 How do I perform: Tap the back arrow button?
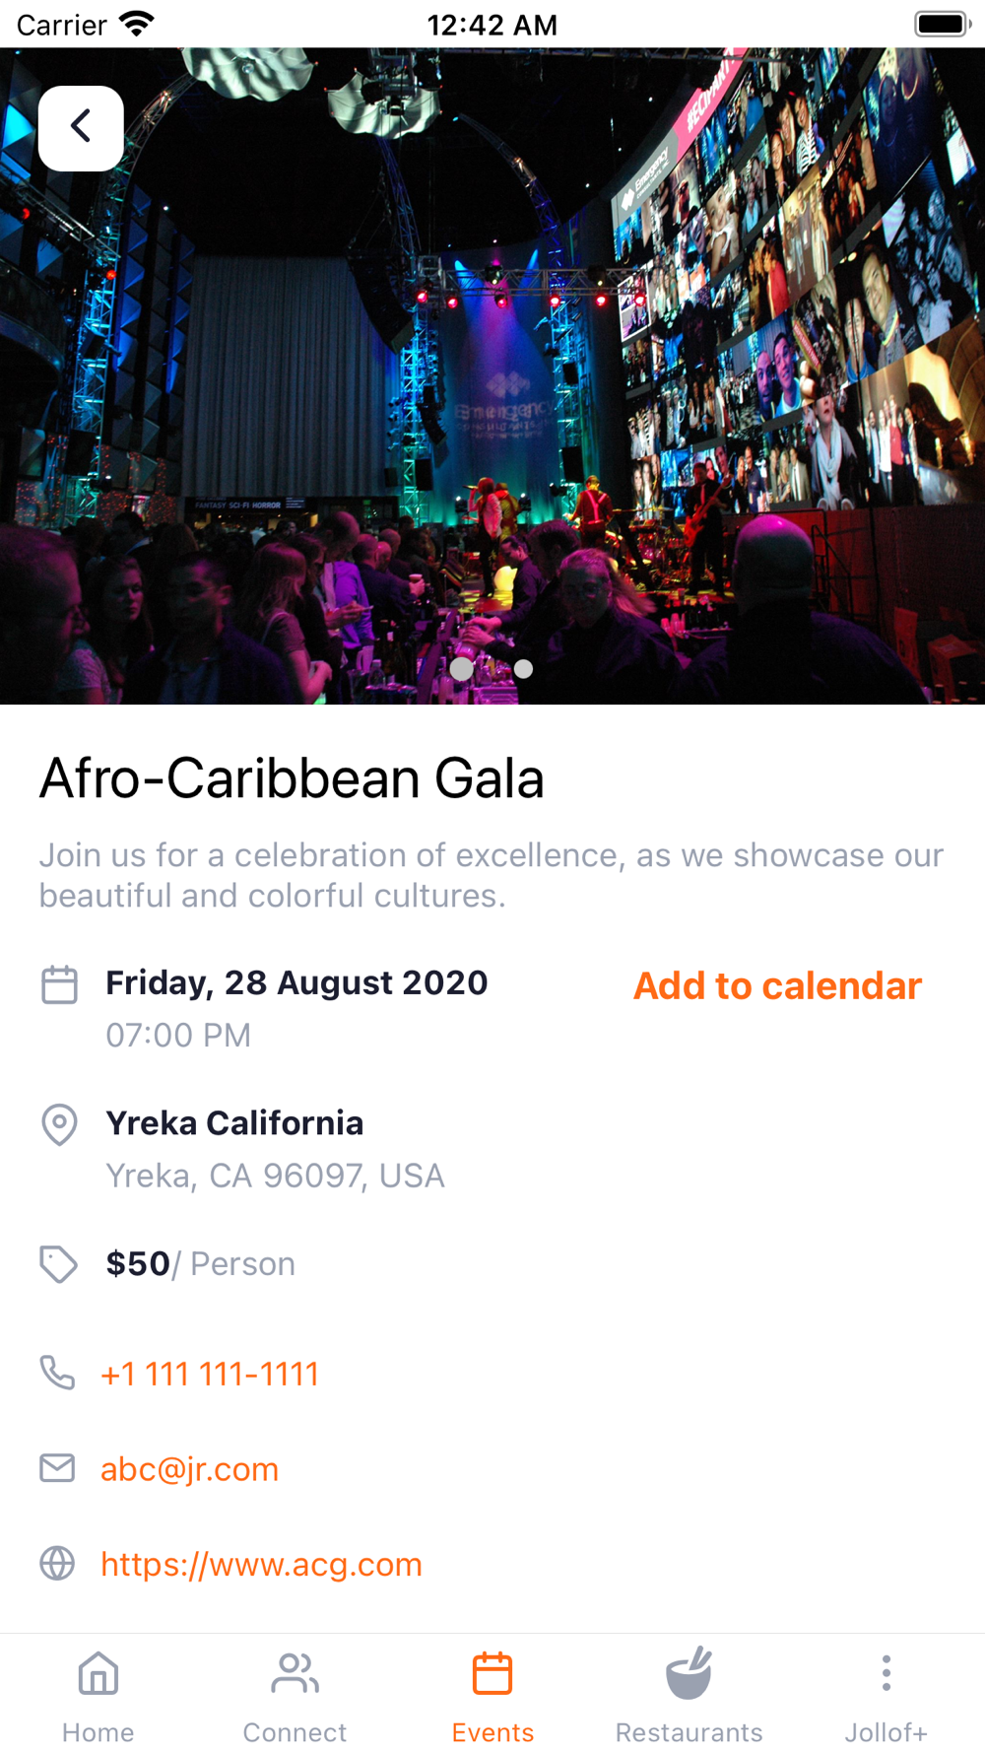pyautogui.click(x=81, y=128)
